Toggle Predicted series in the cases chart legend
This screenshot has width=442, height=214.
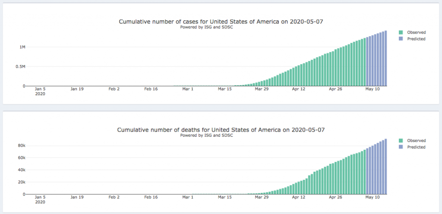tap(417, 39)
